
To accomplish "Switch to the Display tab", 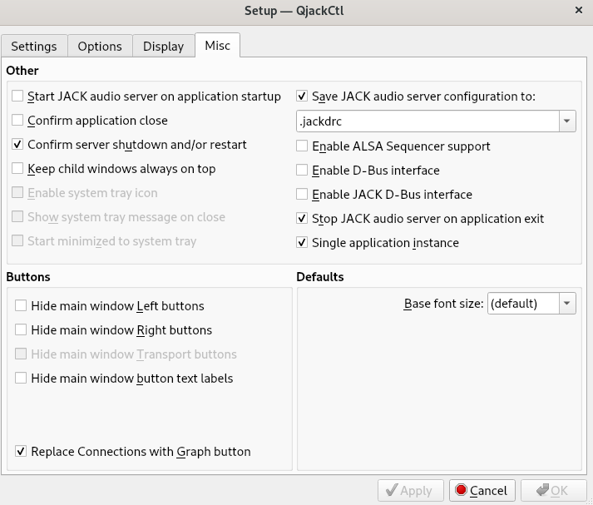I will (x=163, y=46).
